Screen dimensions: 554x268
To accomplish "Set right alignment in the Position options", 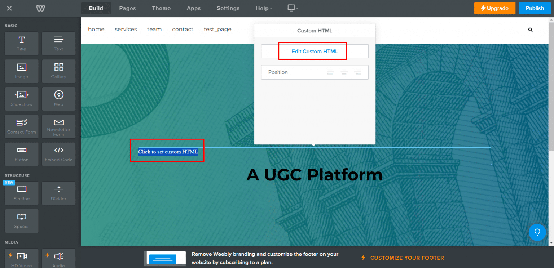I will point(358,72).
